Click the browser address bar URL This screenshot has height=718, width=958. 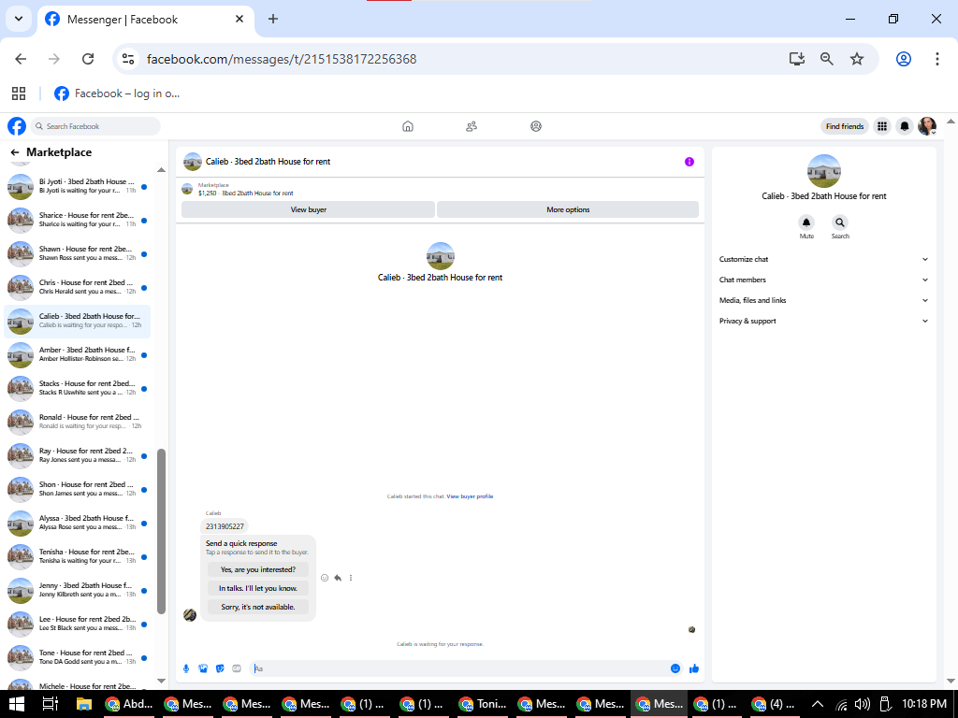282,59
